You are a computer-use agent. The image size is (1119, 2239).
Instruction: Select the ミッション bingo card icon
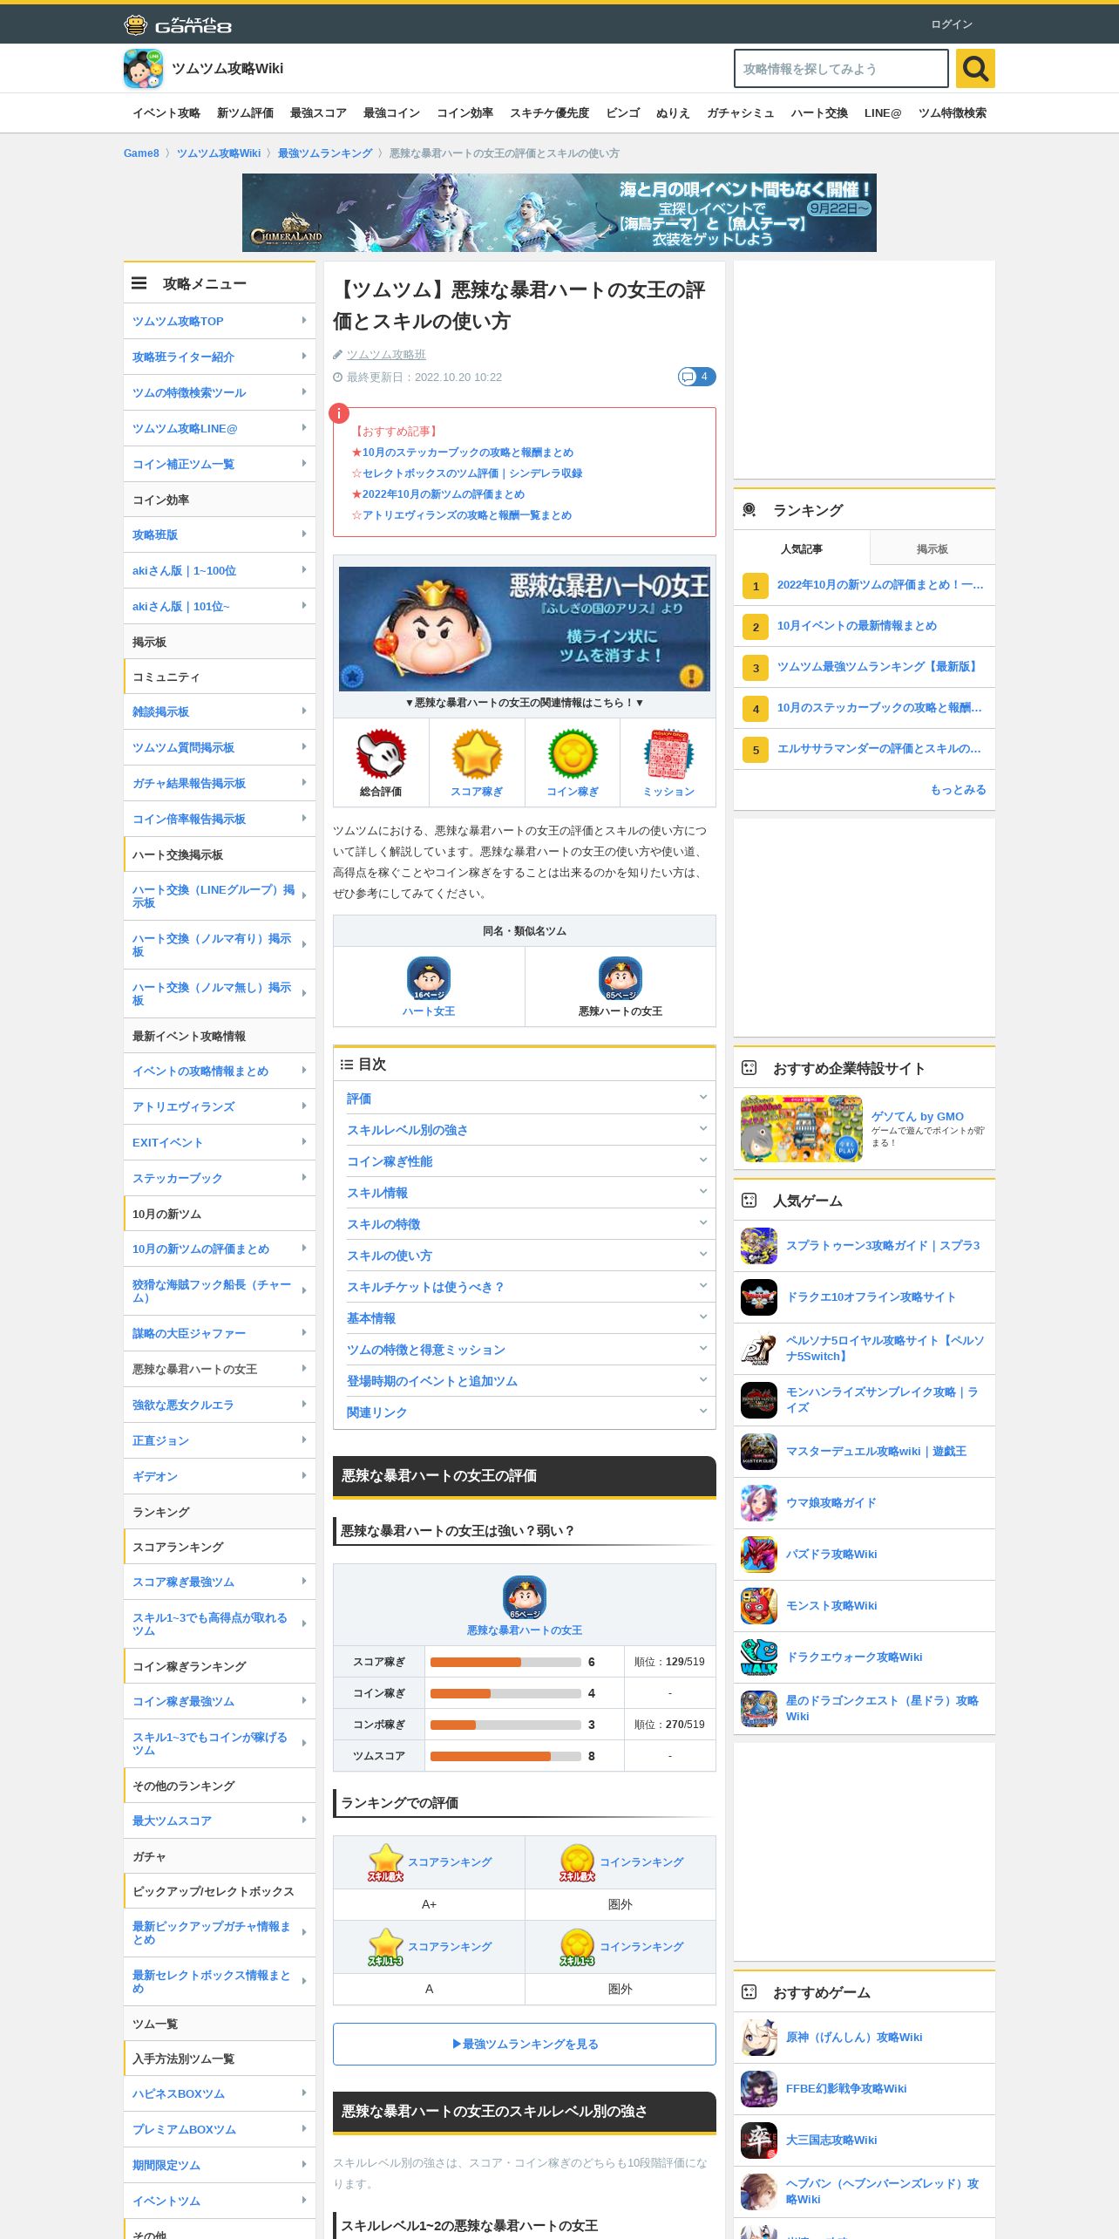point(668,755)
